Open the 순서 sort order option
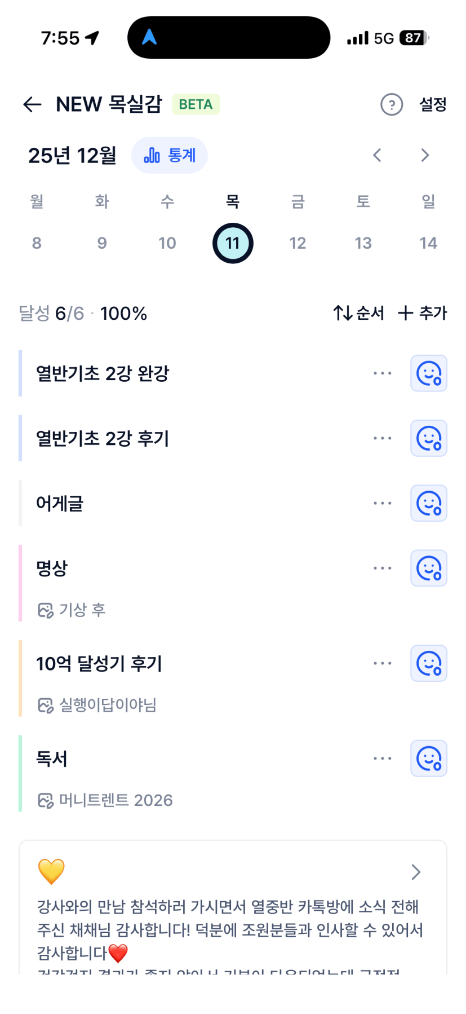The height and width of the screenshot is (1014, 466). 359,313
